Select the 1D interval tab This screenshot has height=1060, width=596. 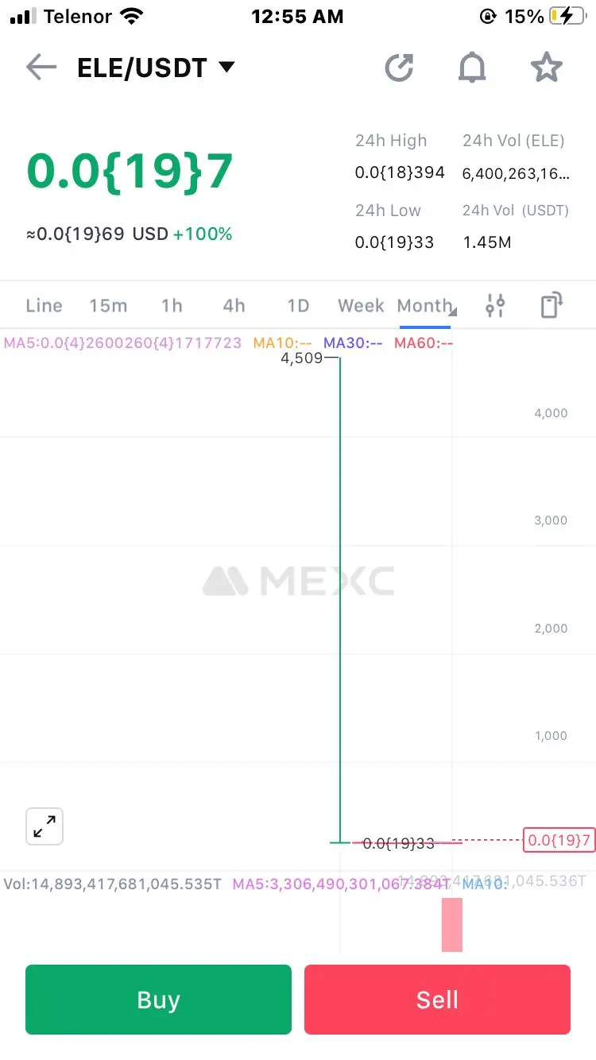pyautogui.click(x=298, y=306)
